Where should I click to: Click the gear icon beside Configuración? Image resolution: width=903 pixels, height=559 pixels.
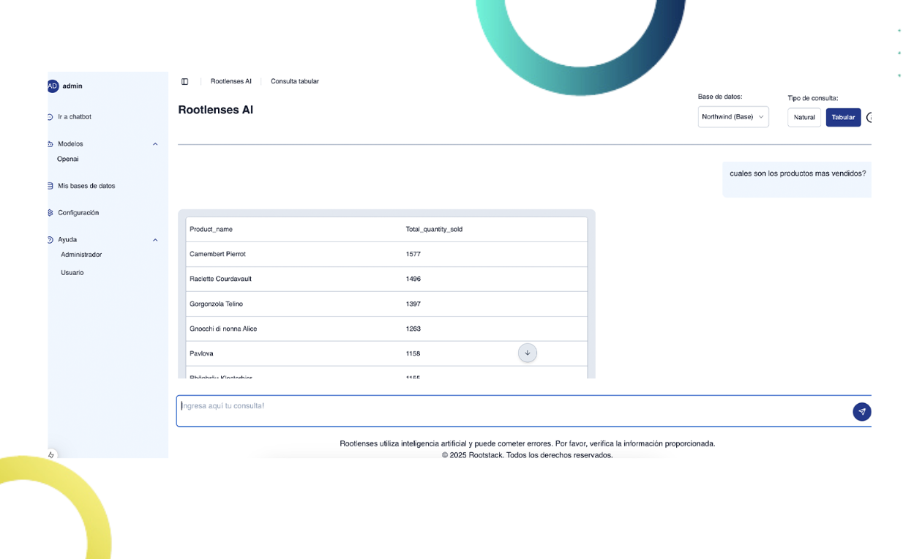[x=50, y=213]
